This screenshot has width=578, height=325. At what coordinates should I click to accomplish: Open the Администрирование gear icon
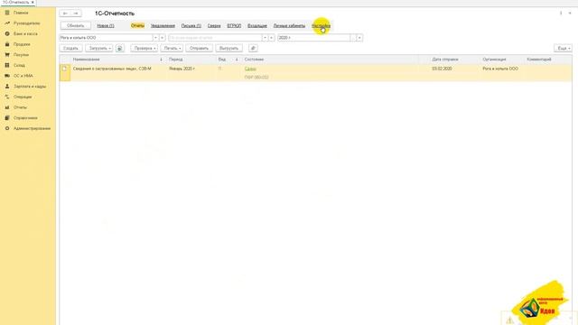7,128
